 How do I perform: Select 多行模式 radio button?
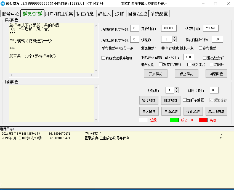[200, 48]
